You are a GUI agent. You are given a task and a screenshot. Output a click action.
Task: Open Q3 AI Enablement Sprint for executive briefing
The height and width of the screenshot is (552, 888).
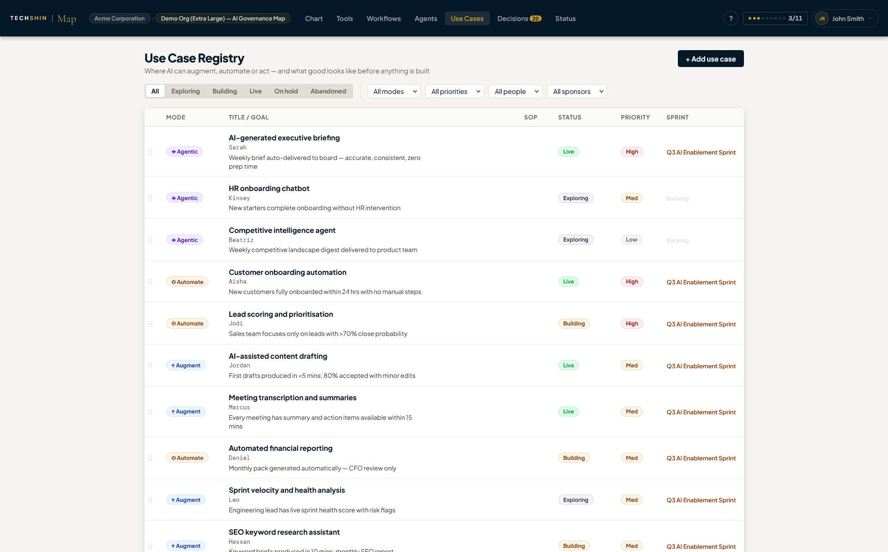point(701,152)
